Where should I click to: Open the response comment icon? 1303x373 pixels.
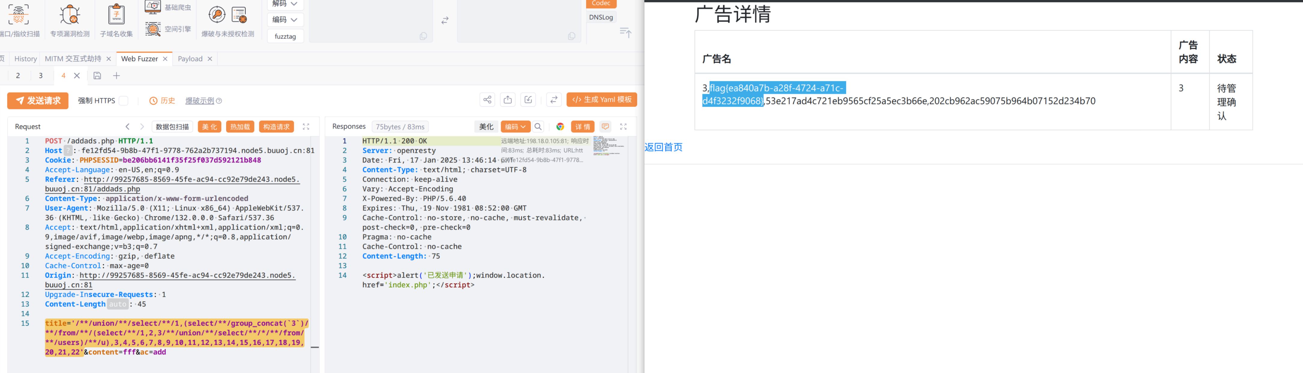point(606,126)
